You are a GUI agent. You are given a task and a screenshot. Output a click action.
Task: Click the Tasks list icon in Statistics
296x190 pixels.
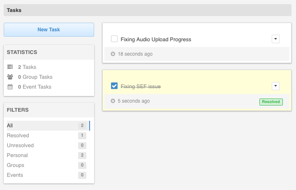(x=10, y=67)
